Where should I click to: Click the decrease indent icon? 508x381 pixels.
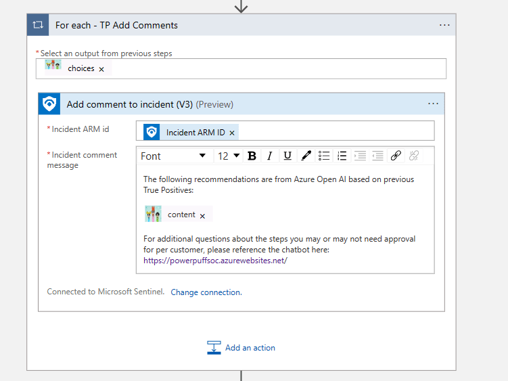pyautogui.click(x=377, y=156)
